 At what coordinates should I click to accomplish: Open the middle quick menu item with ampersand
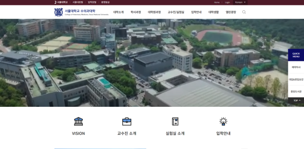point(296,79)
